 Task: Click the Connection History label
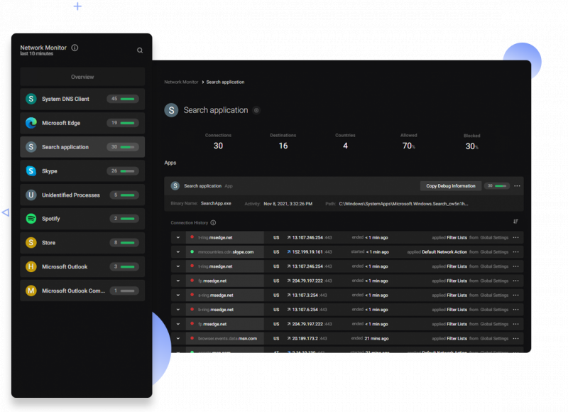pyautogui.click(x=189, y=222)
